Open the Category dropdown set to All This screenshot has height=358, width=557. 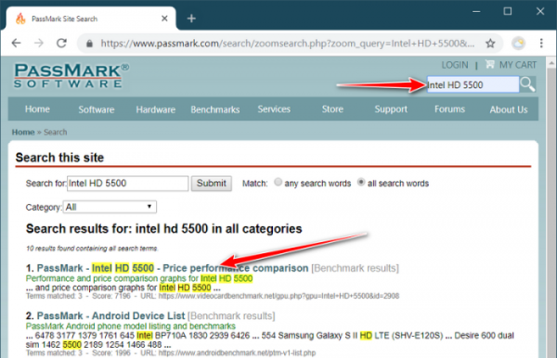click(x=110, y=207)
